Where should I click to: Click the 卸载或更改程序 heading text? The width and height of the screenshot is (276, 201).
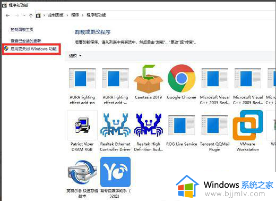pyautogui.click(x=93, y=32)
